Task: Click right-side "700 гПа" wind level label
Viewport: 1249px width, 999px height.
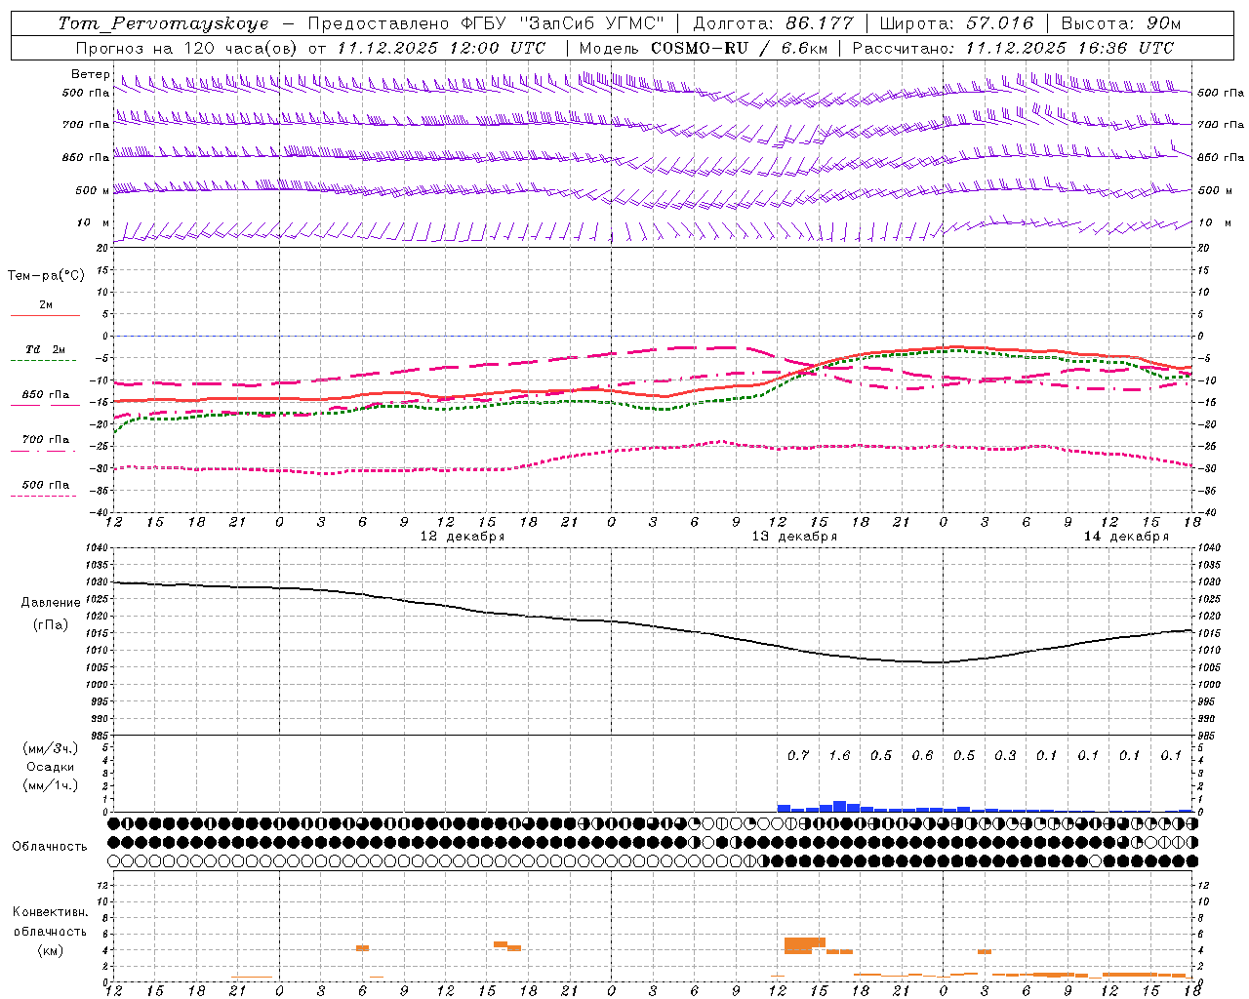Action: point(1221,125)
